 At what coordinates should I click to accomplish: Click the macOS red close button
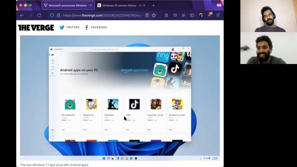coord(21,5)
